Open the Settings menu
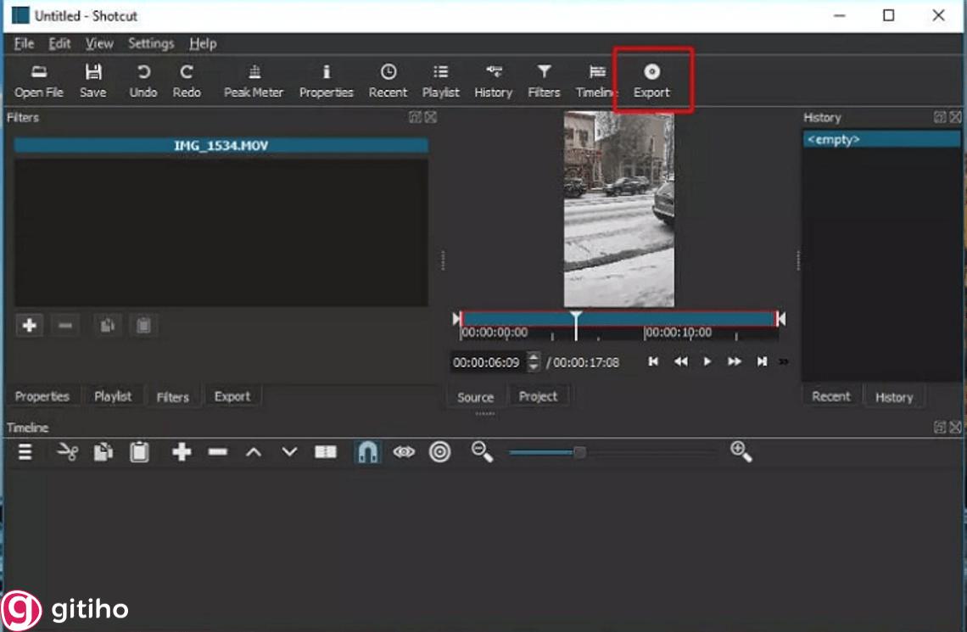 click(150, 43)
